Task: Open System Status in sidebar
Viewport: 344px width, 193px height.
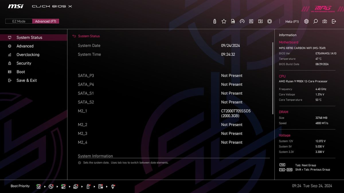Action: (x=34, y=37)
